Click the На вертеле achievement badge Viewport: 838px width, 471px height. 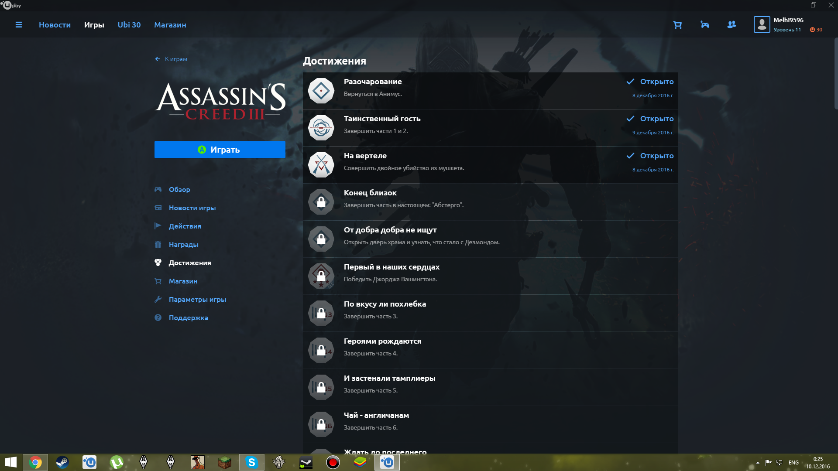point(321,165)
